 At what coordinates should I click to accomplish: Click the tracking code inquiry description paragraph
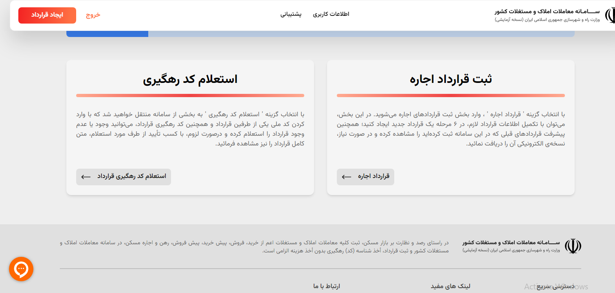coord(190,129)
